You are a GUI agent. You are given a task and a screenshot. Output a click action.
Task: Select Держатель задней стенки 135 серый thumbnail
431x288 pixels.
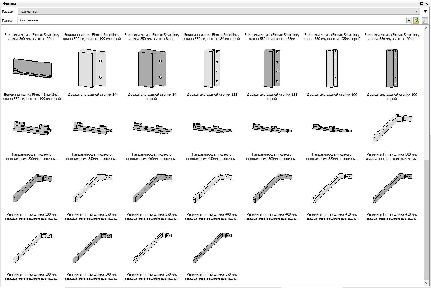pyautogui.click(x=272, y=68)
